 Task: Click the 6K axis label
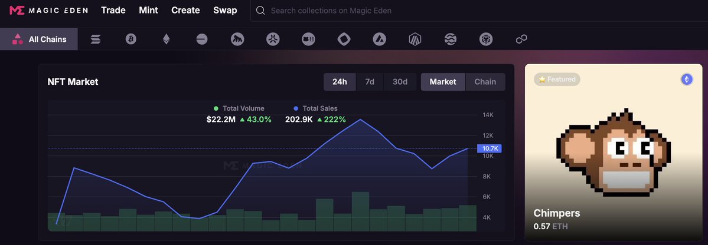point(487,197)
